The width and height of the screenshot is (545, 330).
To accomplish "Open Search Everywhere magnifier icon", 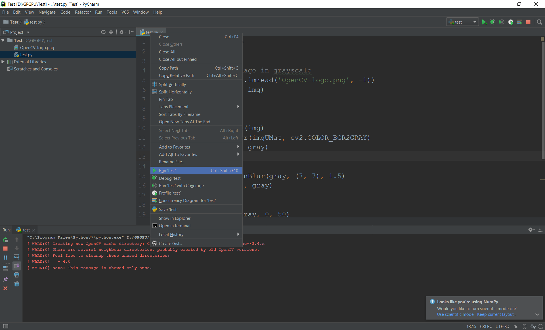I will pyautogui.click(x=539, y=22).
